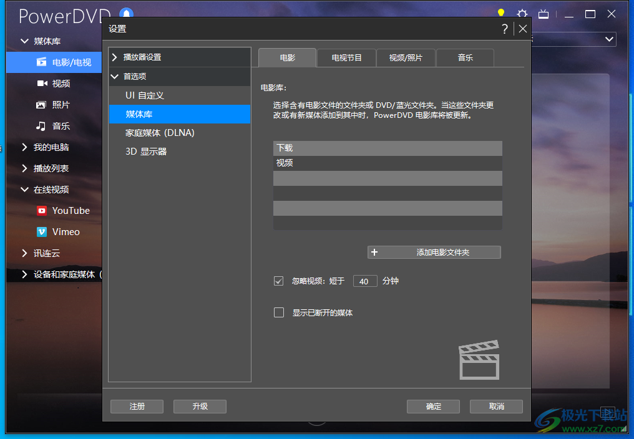This screenshot has width=634, height=439.
Task: Click 取消 to cancel settings
Action: (497, 406)
